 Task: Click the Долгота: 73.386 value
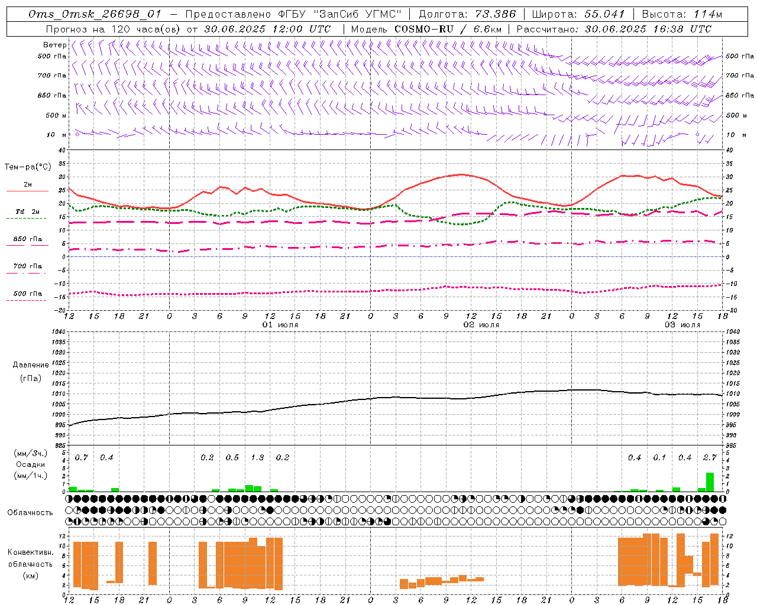click(467, 14)
